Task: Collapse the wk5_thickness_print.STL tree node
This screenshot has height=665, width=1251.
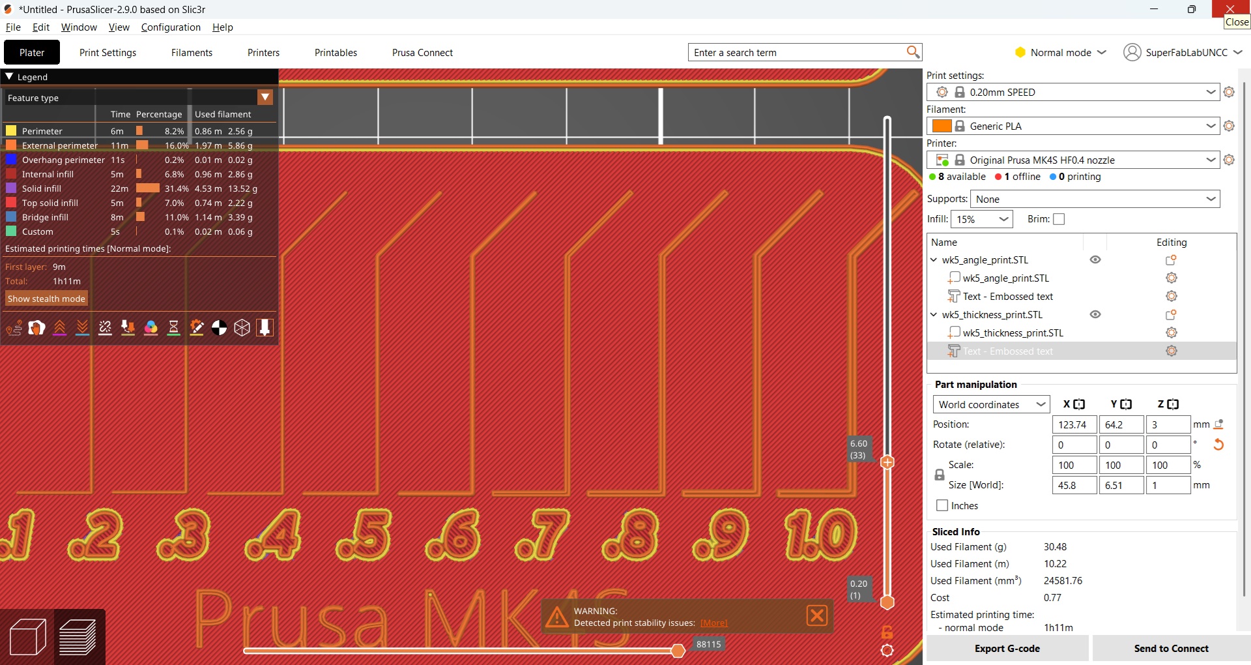Action: click(x=934, y=314)
